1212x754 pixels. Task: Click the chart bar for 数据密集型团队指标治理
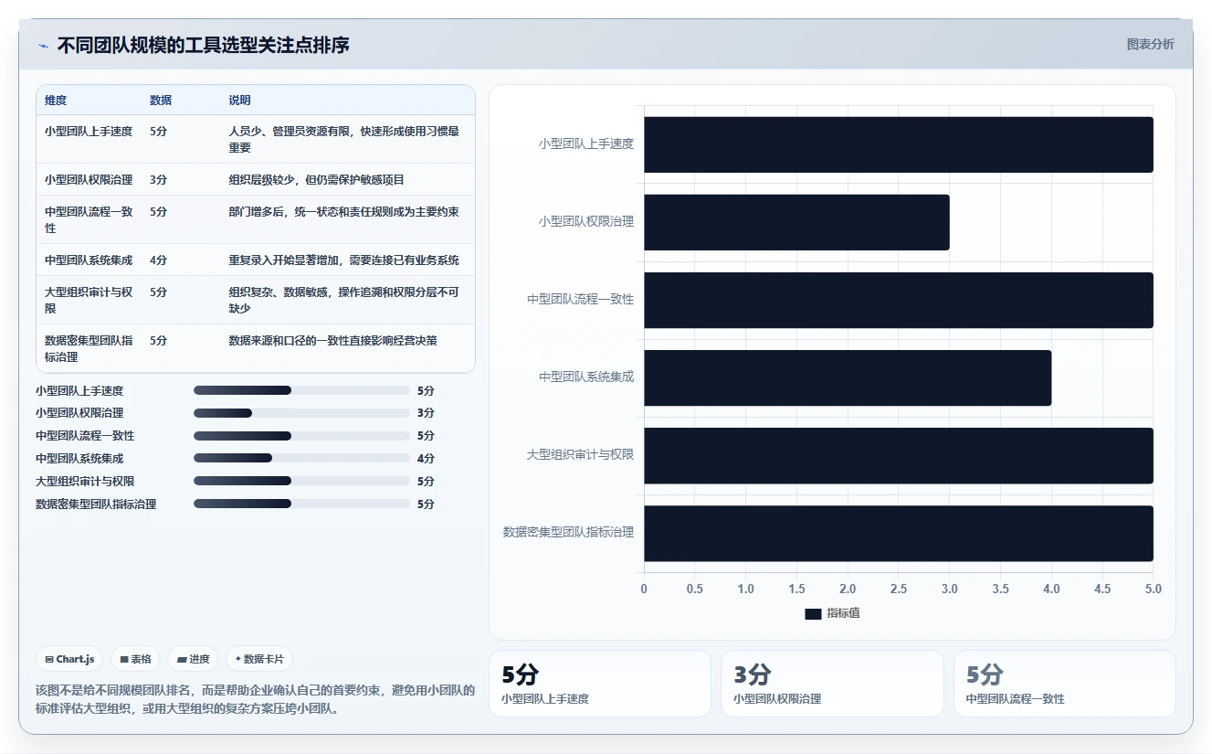tap(899, 534)
